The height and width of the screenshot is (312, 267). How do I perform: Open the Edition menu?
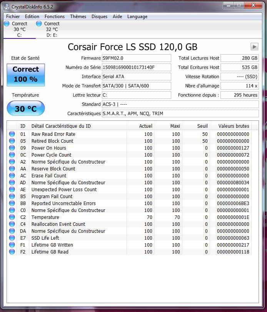point(32,17)
